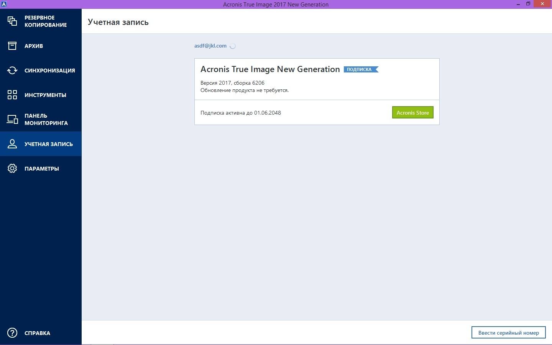Switch to СИНХРОНИЗАЦИЯ section
Screen dimensions: 552x345
click(x=50, y=71)
